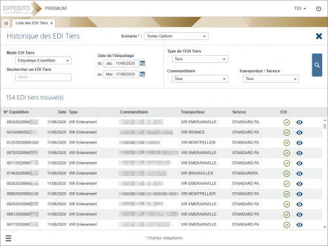Click eye icon on 01252020060 row
The image size is (328, 246).
(299, 143)
